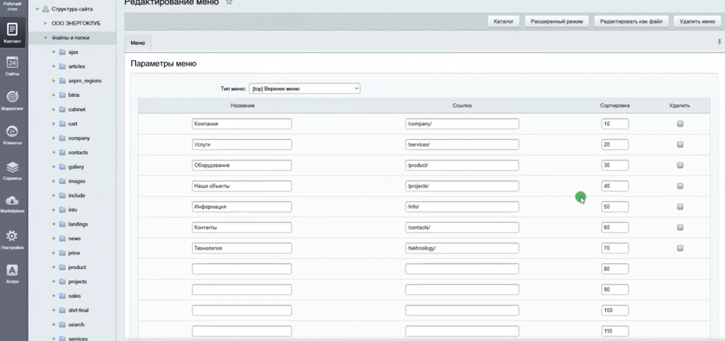This screenshot has height=341, width=725.
Task: Click the aspro_regions folder icon
Action: click(62, 81)
